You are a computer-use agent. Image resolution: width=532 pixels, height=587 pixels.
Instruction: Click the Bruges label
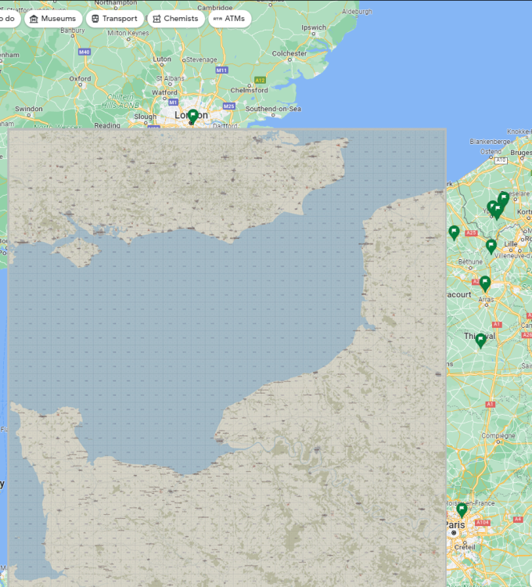(521, 153)
